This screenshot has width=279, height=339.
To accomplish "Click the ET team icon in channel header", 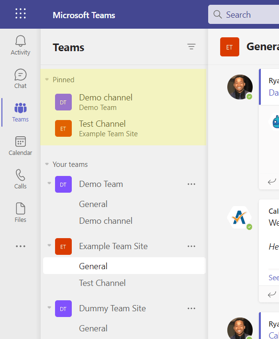I will point(230,47).
